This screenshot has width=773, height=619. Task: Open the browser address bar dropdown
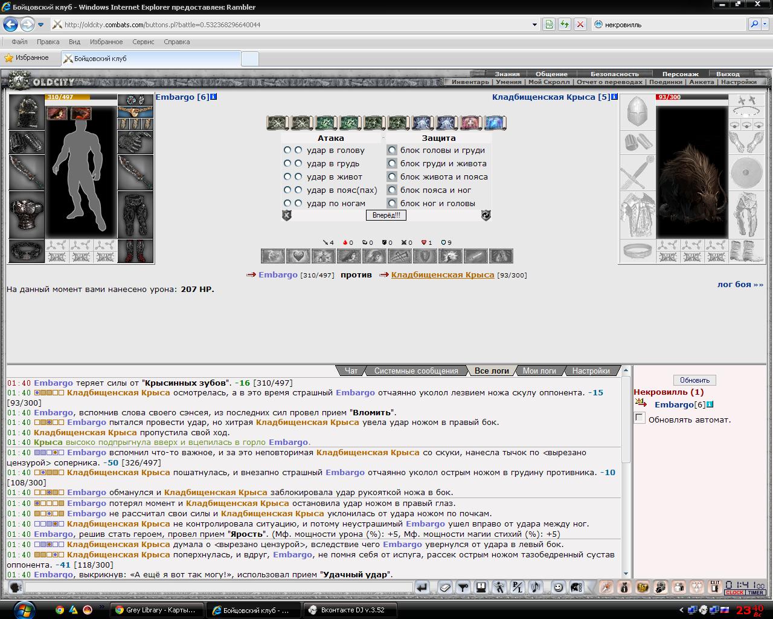coord(534,25)
